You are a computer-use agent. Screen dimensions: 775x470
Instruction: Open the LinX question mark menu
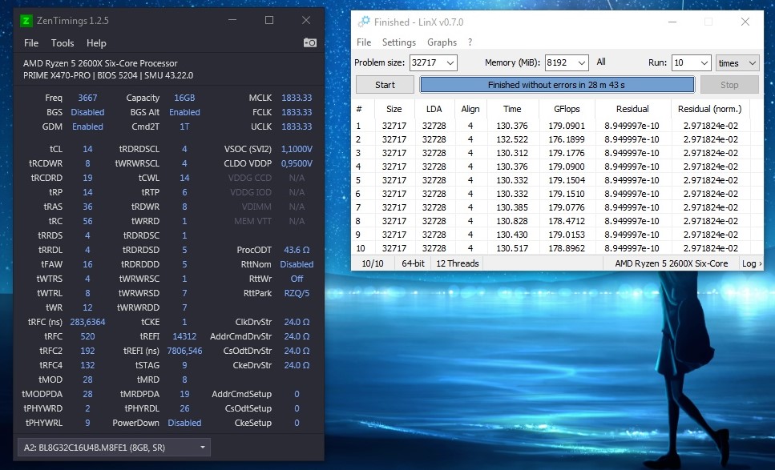470,42
